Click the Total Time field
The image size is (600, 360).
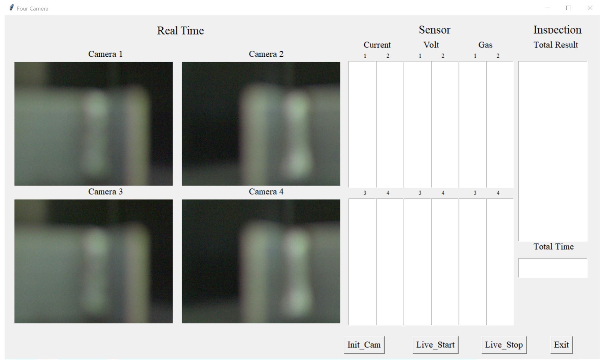[x=553, y=268]
